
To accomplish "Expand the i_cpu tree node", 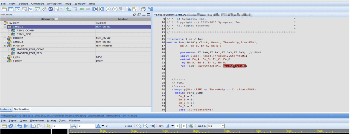I will tap(5, 57).
